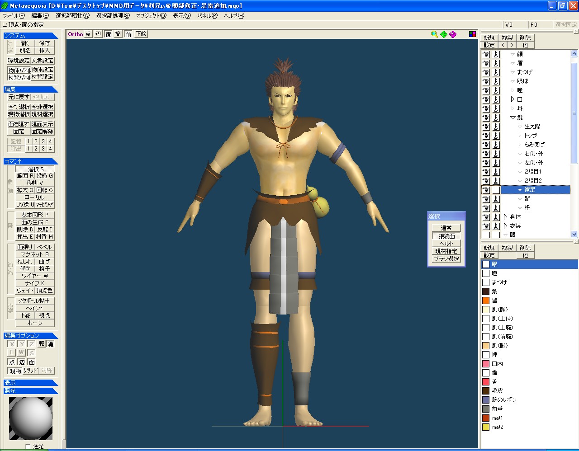This screenshot has height=451, width=579.
Task: Choose 接続面 in the 選択 floating panel
Action: point(446,236)
